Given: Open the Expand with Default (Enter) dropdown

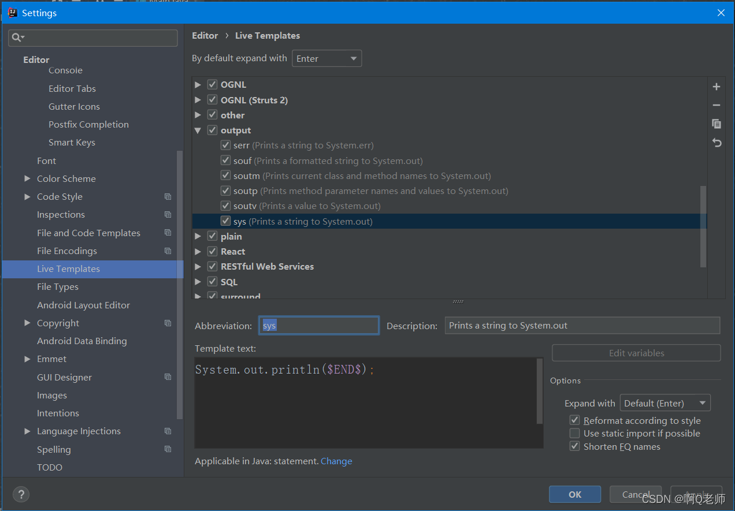Looking at the screenshot, I should coord(665,403).
